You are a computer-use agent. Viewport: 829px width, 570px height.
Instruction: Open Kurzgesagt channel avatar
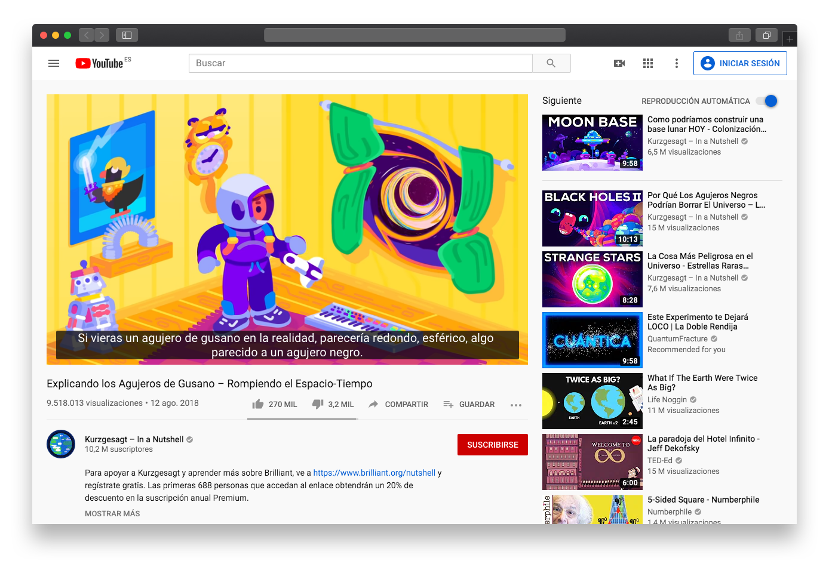(x=61, y=444)
